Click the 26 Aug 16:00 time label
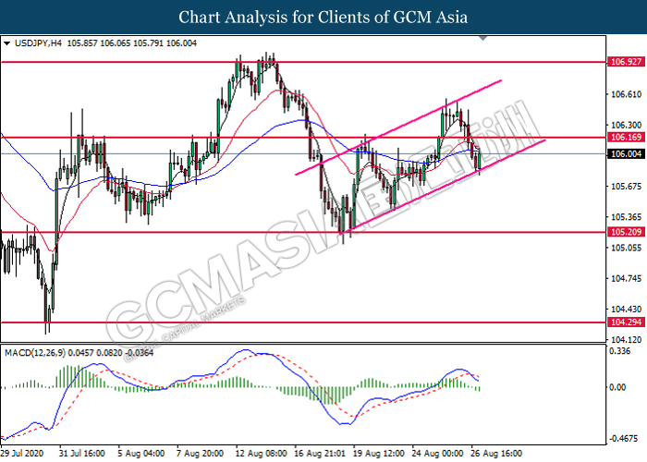Viewport: 647px width, 462px height. pos(497,454)
